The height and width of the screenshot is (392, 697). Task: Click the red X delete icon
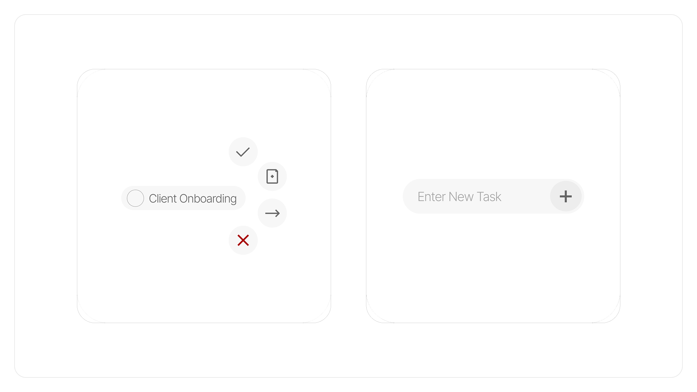[x=243, y=240]
